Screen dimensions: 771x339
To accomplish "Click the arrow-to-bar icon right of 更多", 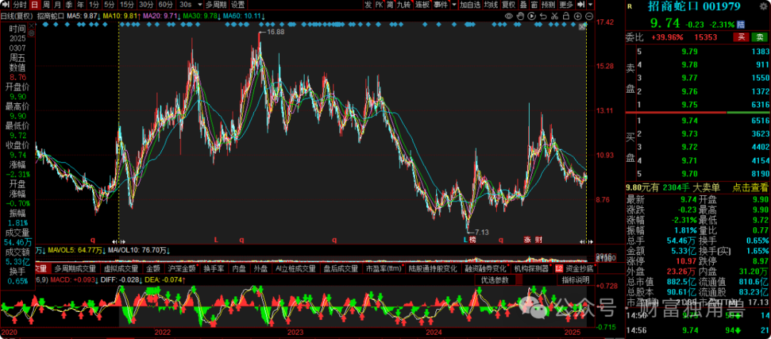I will [582, 4].
